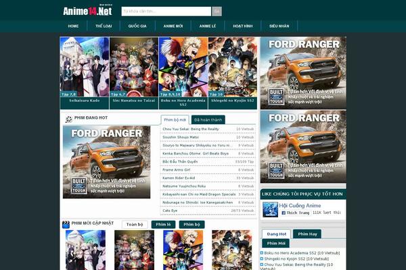Image resolution: width=406 pixels, height=270 pixels.
Task: Open the HOẠT HÌNH menu item
Action: [x=243, y=26]
